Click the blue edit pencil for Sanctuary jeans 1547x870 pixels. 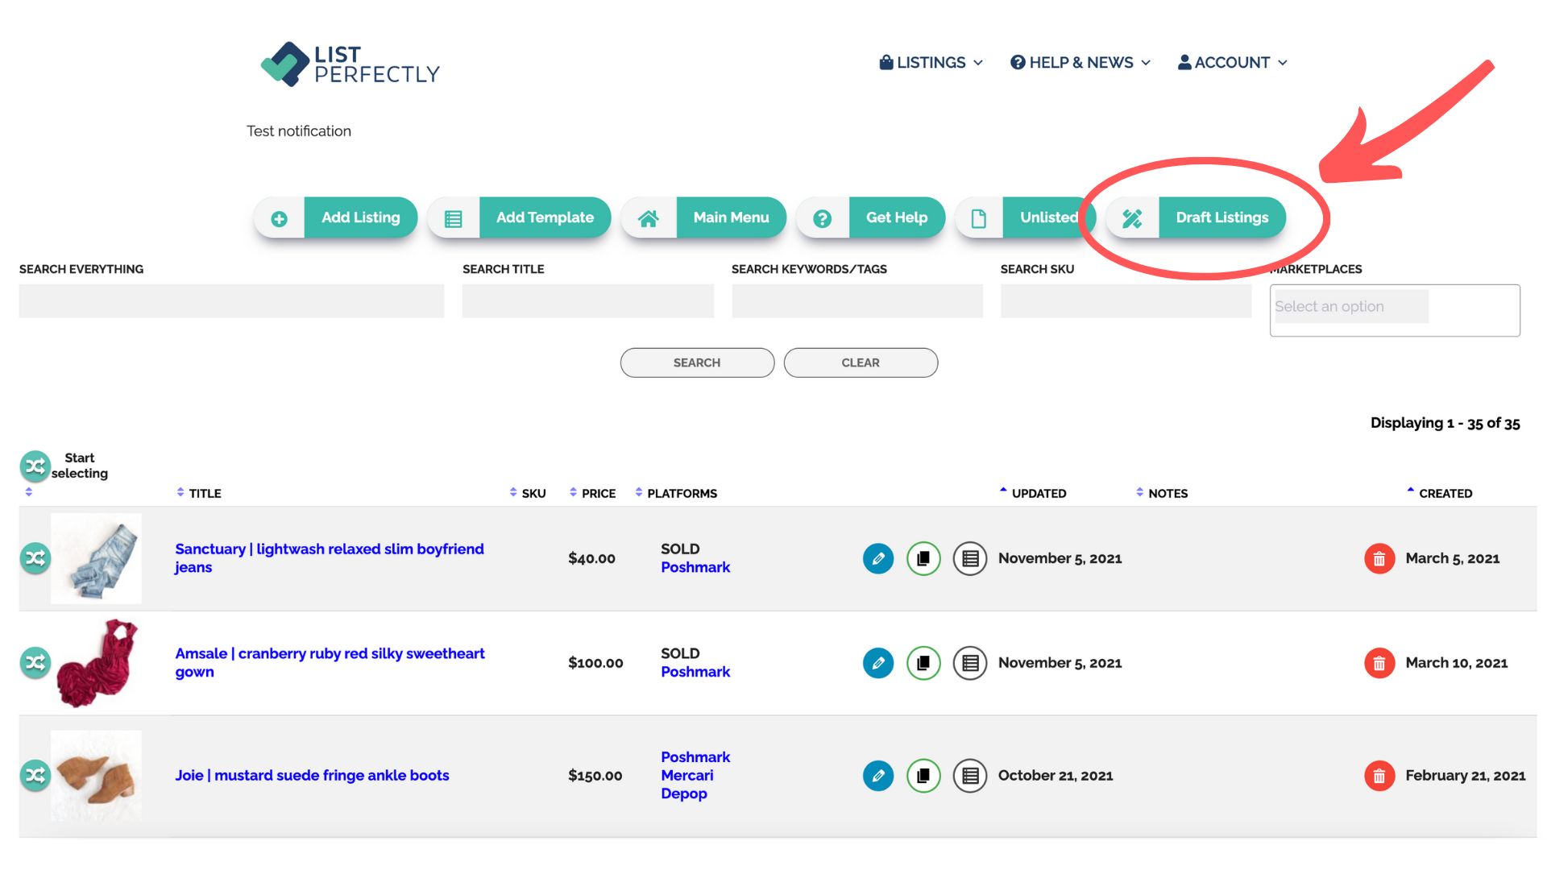pos(878,558)
